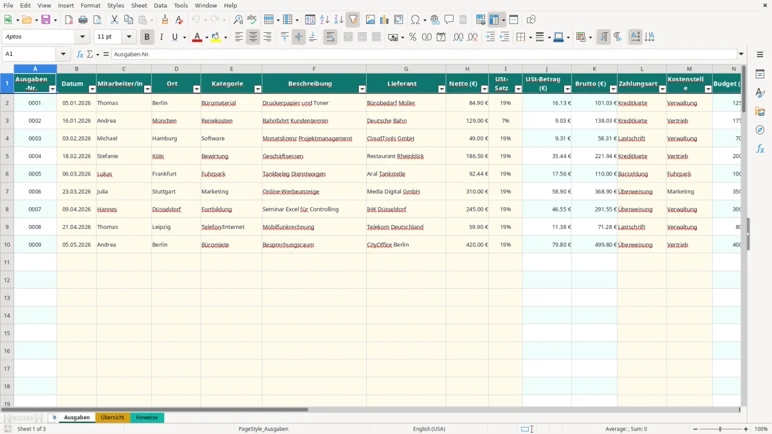Viewport: 772px width, 434px height.
Task: Select column header H
Action: pyautogui.click(x=467, y=69)
